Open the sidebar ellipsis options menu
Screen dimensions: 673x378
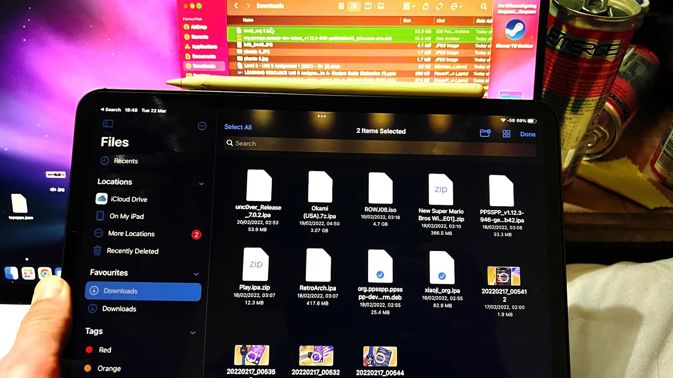click(202, 126)
